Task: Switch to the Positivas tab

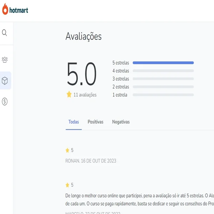Action: pos(96,122)
